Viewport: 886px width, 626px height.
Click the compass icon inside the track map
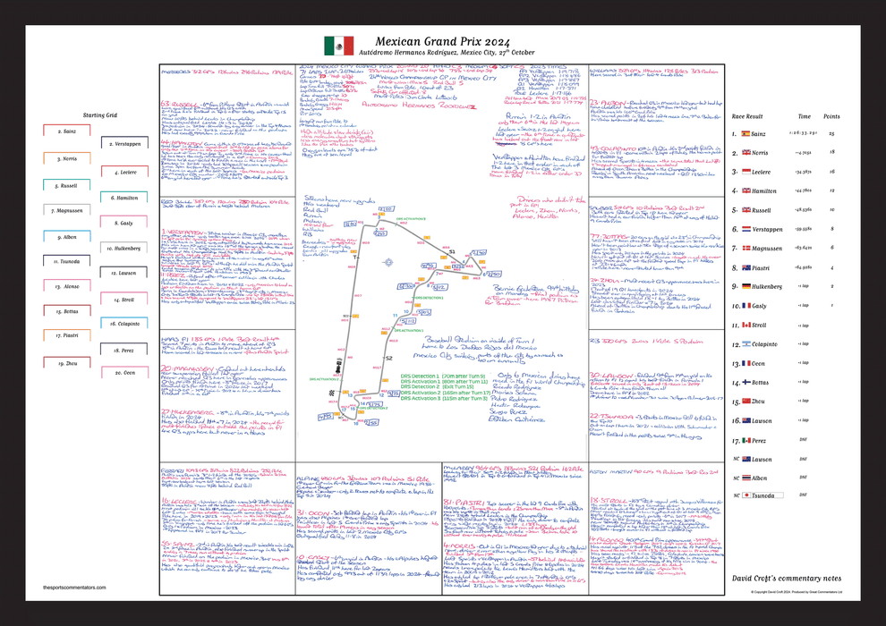(388, 263)
